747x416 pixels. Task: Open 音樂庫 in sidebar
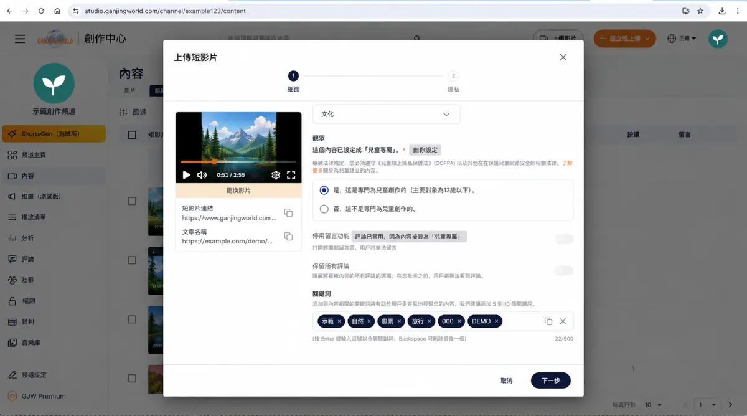[53, 343]
